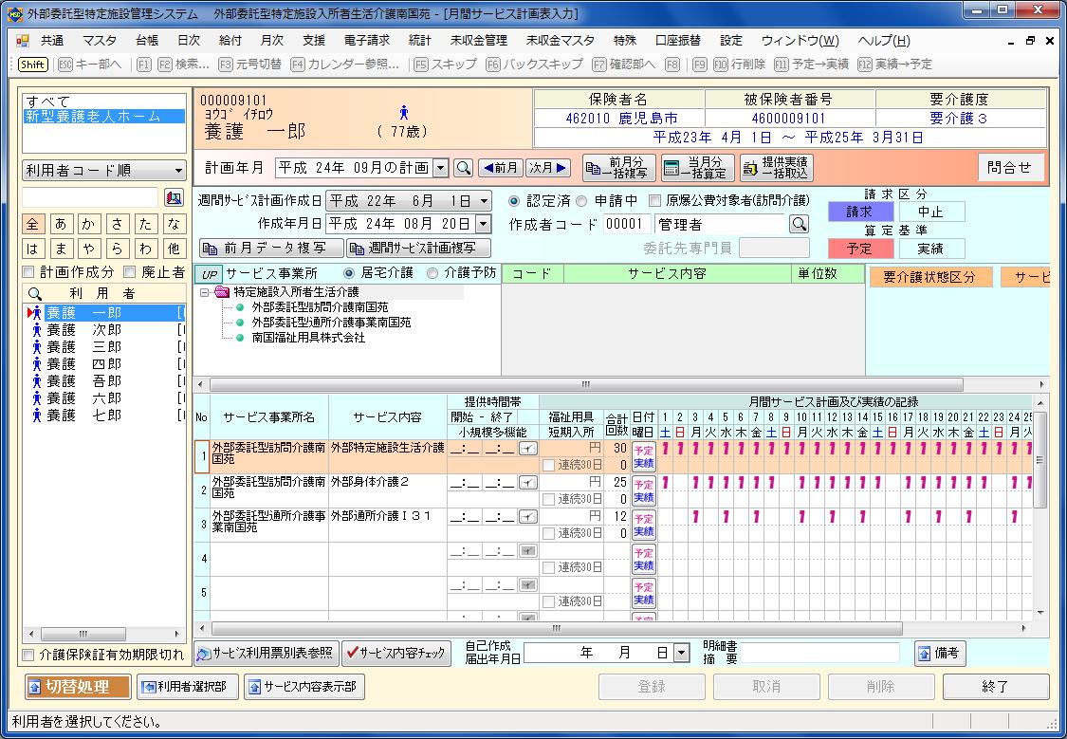Image resolution: width=1067 pixels, height=739 pixels.
Task: Open the 電子請求 menu
Action: tap(366, 41)
